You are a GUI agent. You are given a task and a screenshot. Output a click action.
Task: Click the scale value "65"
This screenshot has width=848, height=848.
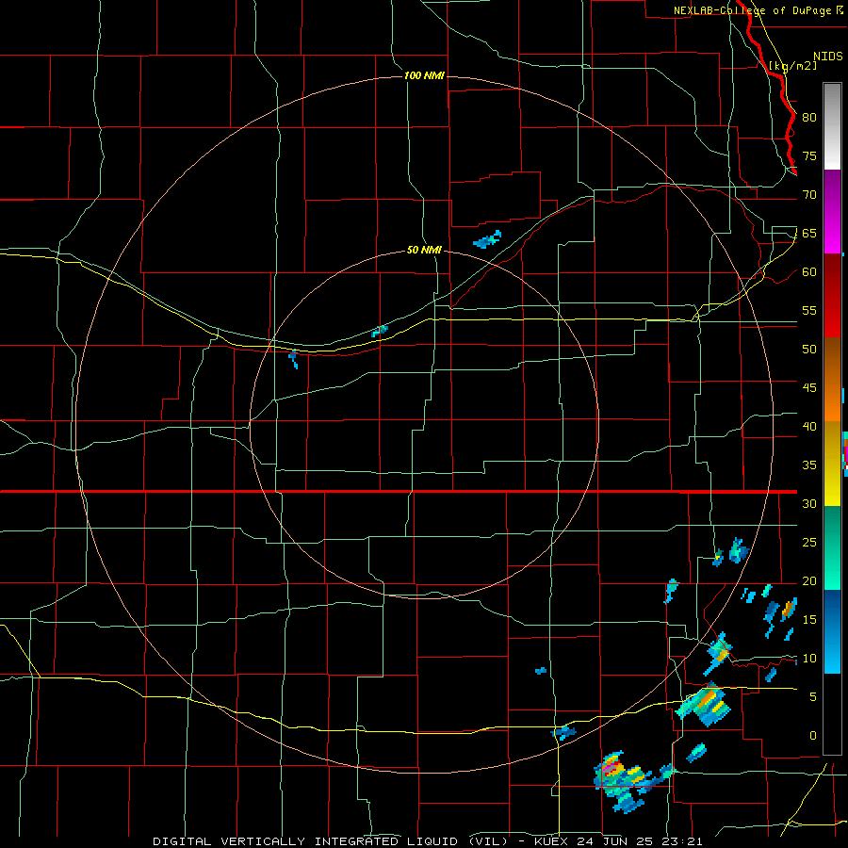[x=809, y=234]
